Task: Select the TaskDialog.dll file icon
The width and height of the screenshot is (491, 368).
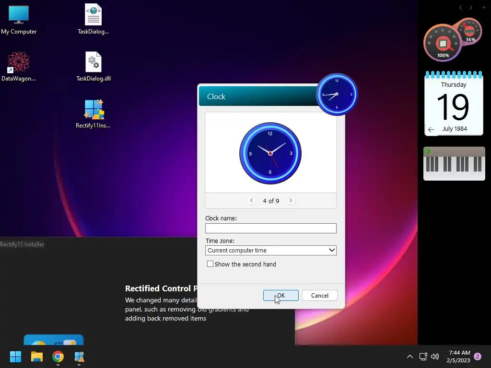Action: coord(94,66)
